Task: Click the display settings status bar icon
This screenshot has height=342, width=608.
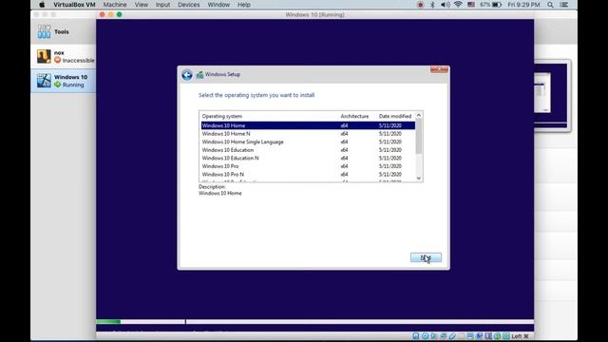Action: tap(470, 335)
